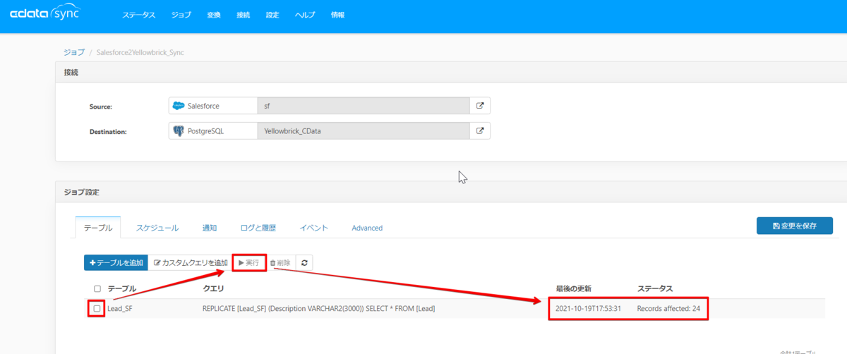
Task: Click the REPLICATE [Lead_SF] query text
Action: tap(318, 308)
